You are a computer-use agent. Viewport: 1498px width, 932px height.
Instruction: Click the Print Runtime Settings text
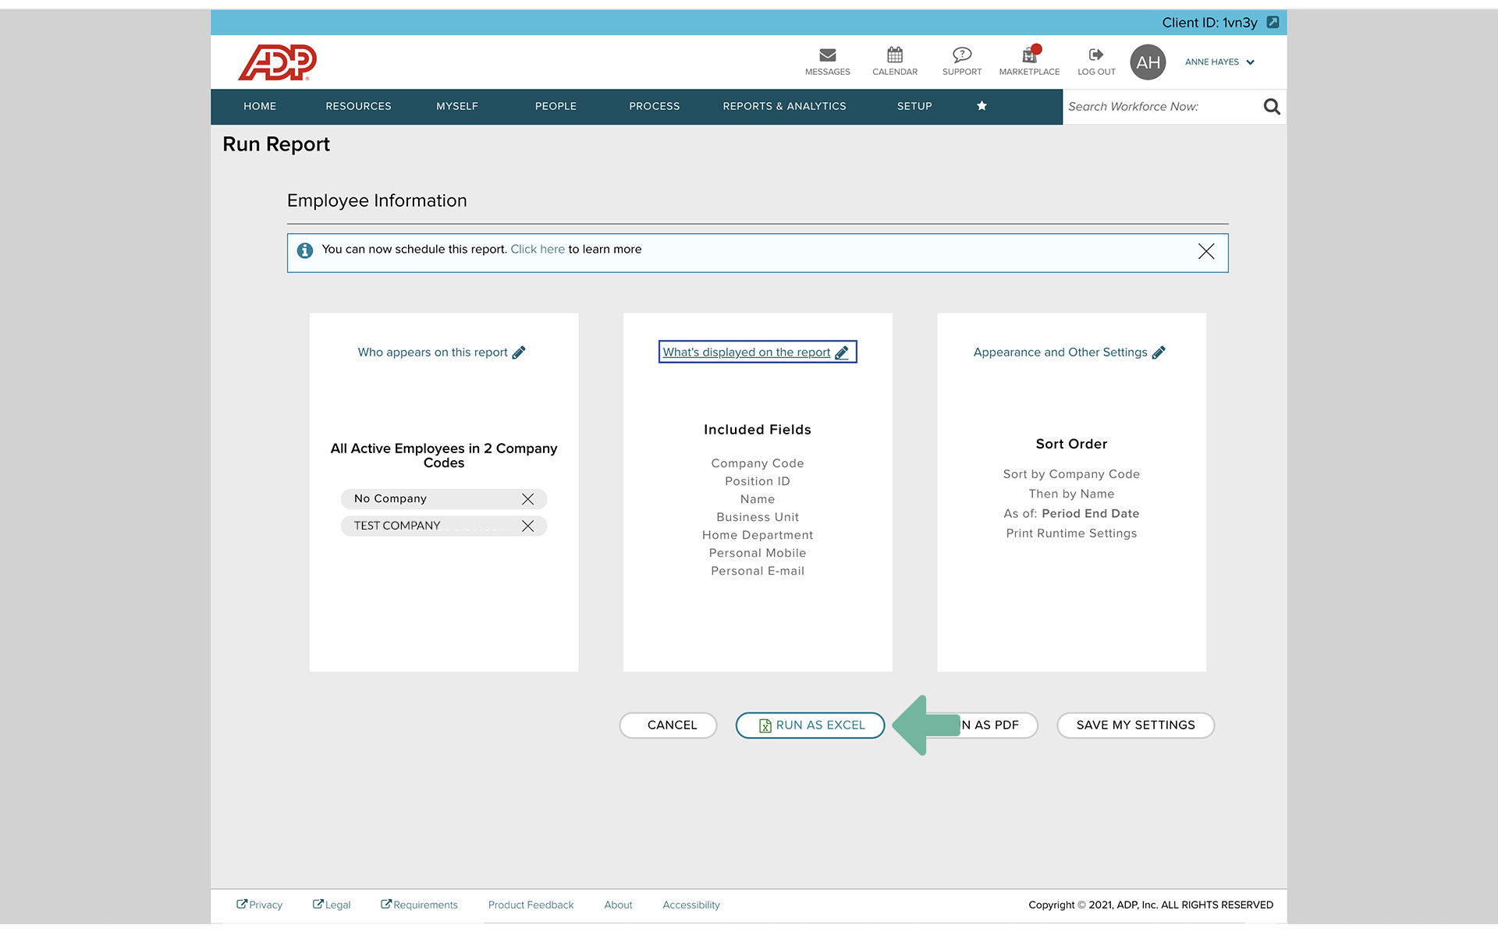(x=1071, y=533)
